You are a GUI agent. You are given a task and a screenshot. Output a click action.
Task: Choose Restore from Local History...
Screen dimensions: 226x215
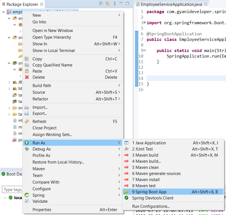coord(73,162)
